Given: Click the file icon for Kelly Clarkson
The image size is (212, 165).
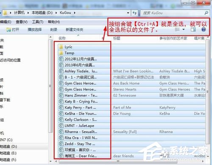Looking at the screenshot, I should [x=61, y=120].
